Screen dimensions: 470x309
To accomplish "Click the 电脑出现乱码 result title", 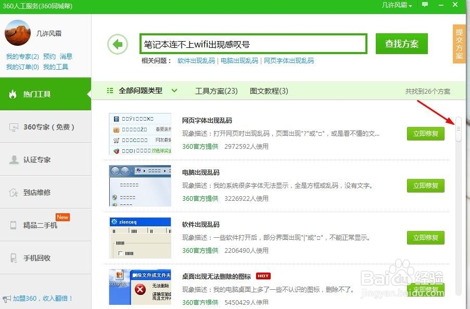I will (x=201, y=173).
